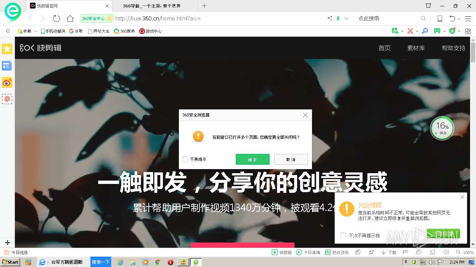Click the 素材库 nav item
Viewport: 476px width, 267px height.
click(x=416, y=48)
